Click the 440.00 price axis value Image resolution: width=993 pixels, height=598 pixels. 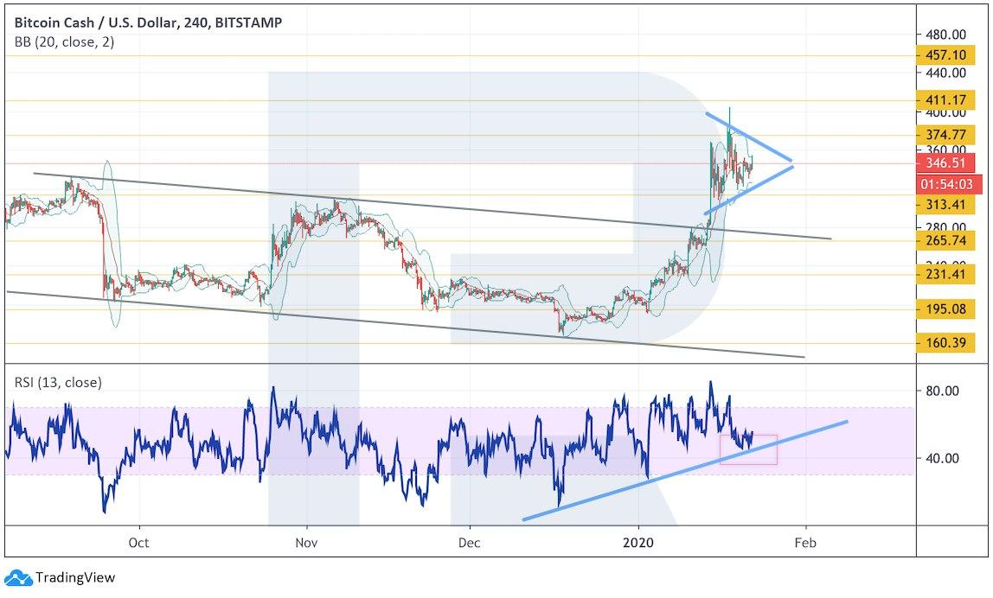[x=945, y=73]
